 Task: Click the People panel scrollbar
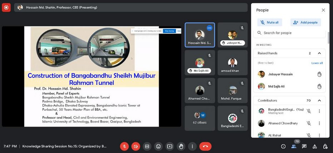click(x=329, y=37)
